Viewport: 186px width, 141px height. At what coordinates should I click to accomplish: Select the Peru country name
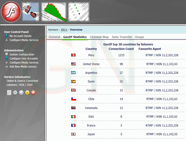pyautogui.click(x=91, y=55)
